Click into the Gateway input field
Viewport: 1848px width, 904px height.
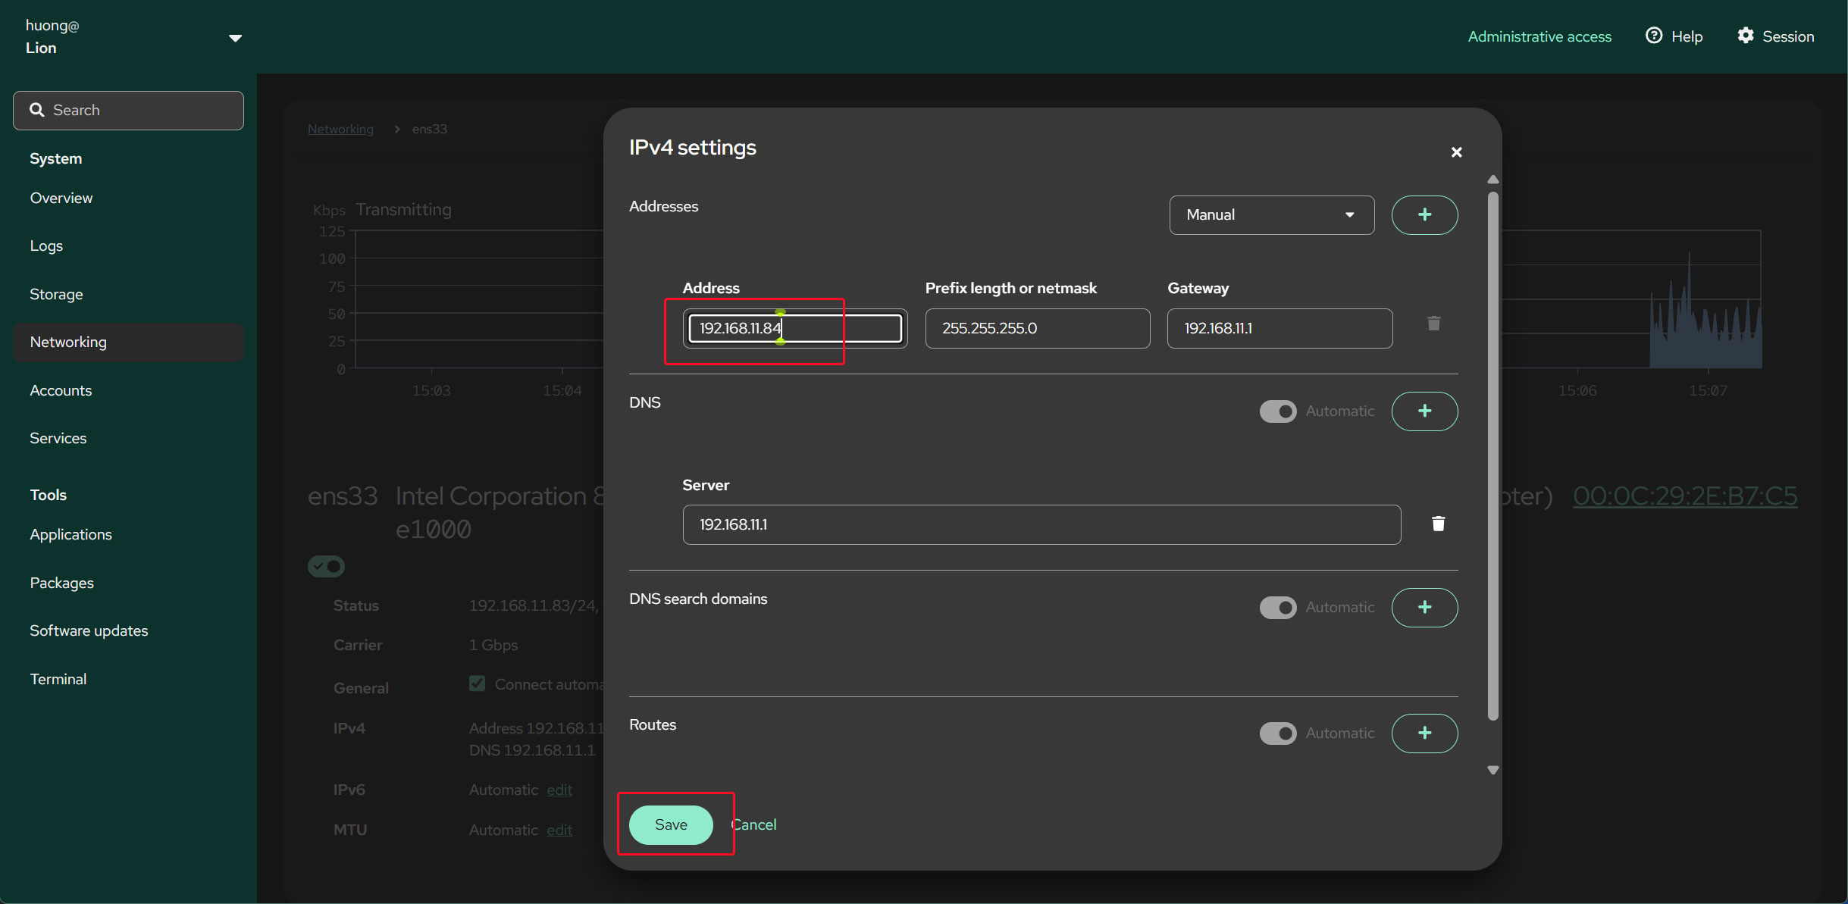1280,328
